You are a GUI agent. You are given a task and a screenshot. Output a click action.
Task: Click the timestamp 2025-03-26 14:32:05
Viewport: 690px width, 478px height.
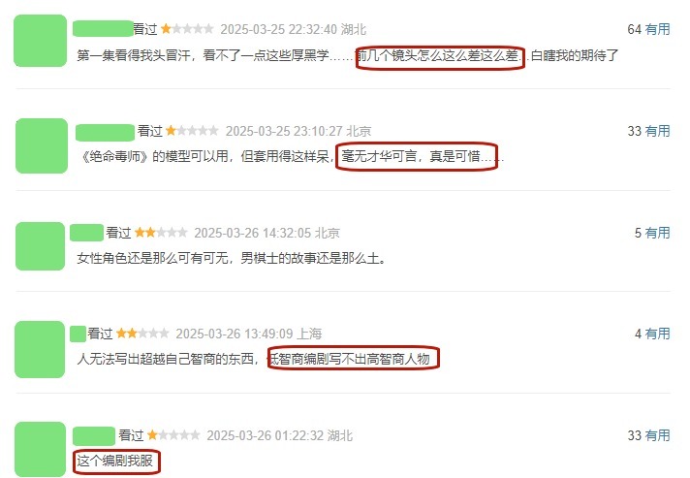[x=253, y=233]
